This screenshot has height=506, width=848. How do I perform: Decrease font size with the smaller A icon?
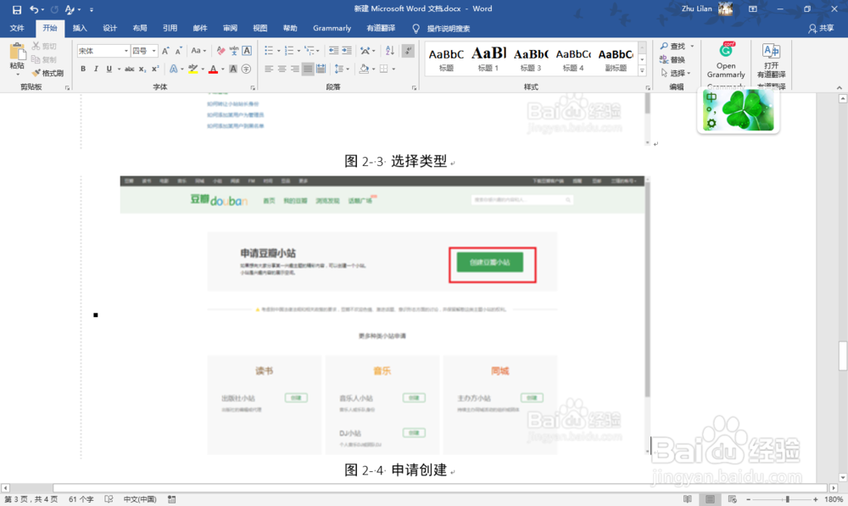pos(178,51)
